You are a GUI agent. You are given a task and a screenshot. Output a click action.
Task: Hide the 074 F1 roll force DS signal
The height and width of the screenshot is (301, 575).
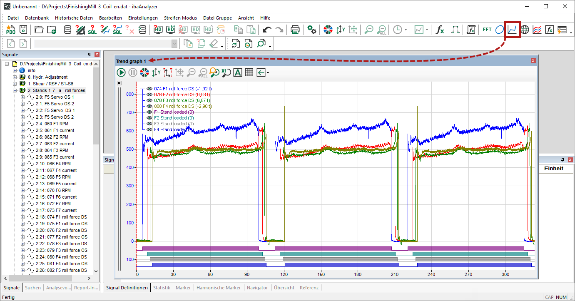pos(149,89)
